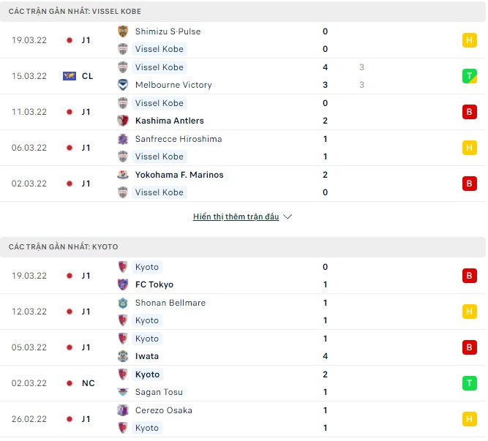
Task: Click the Cerezo Osaka team crest
Action: point(123,410)
